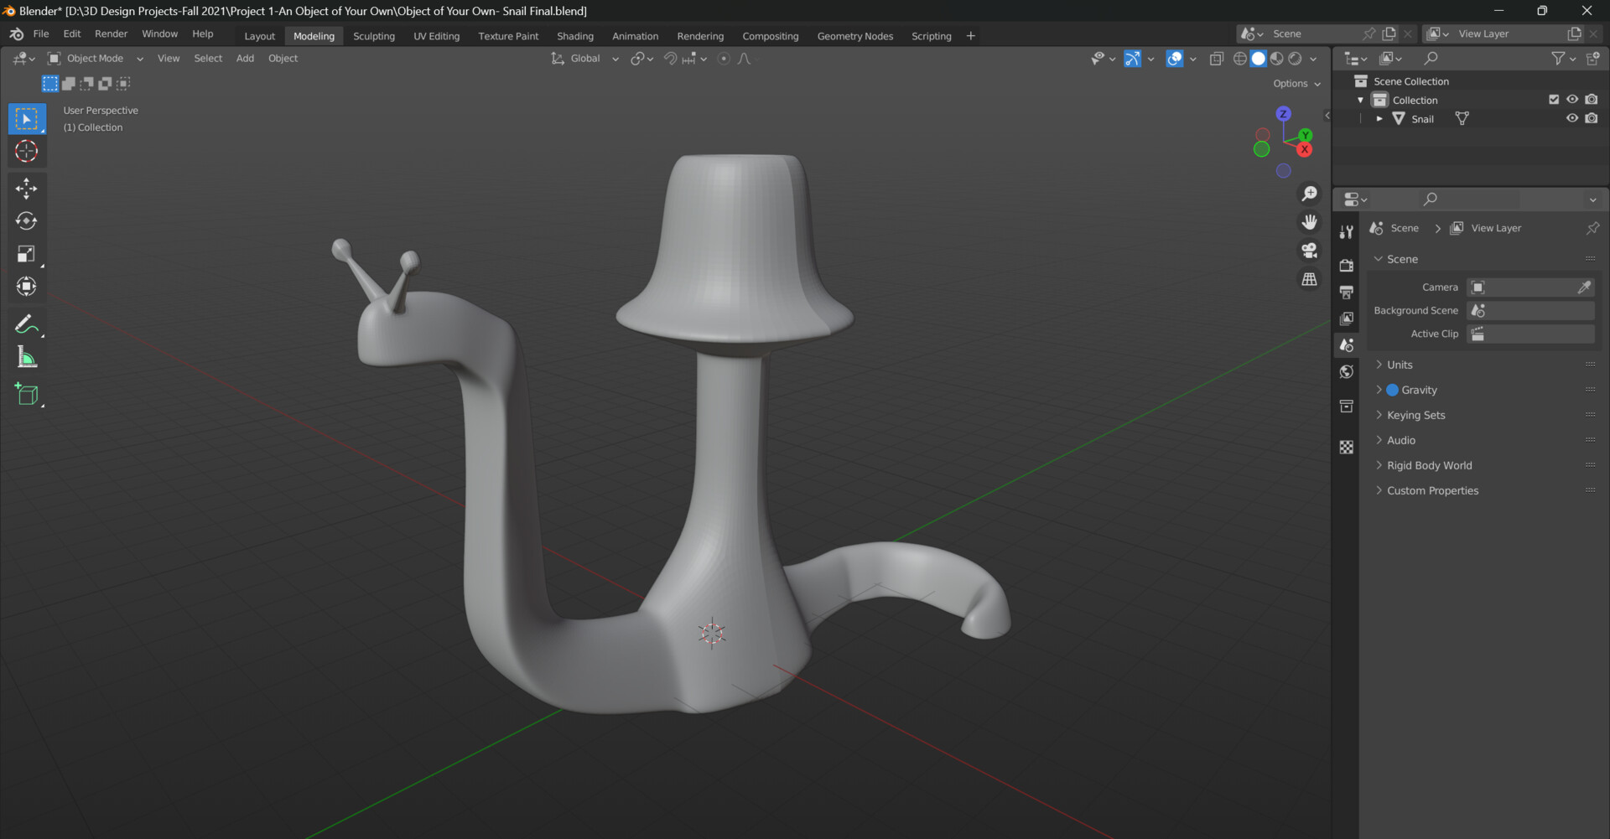Activate the 3D Cursor tool
The height and width of the screenshot is (839, 1610).
[26, 152]
